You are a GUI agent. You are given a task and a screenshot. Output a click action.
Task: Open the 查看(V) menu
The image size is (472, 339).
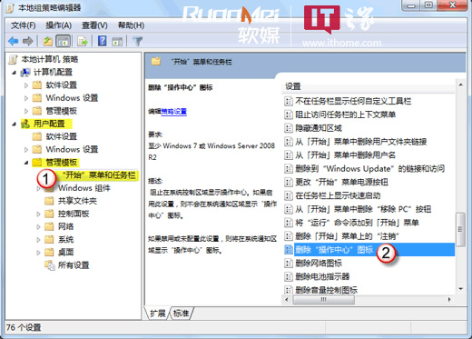tap(94, 25)
